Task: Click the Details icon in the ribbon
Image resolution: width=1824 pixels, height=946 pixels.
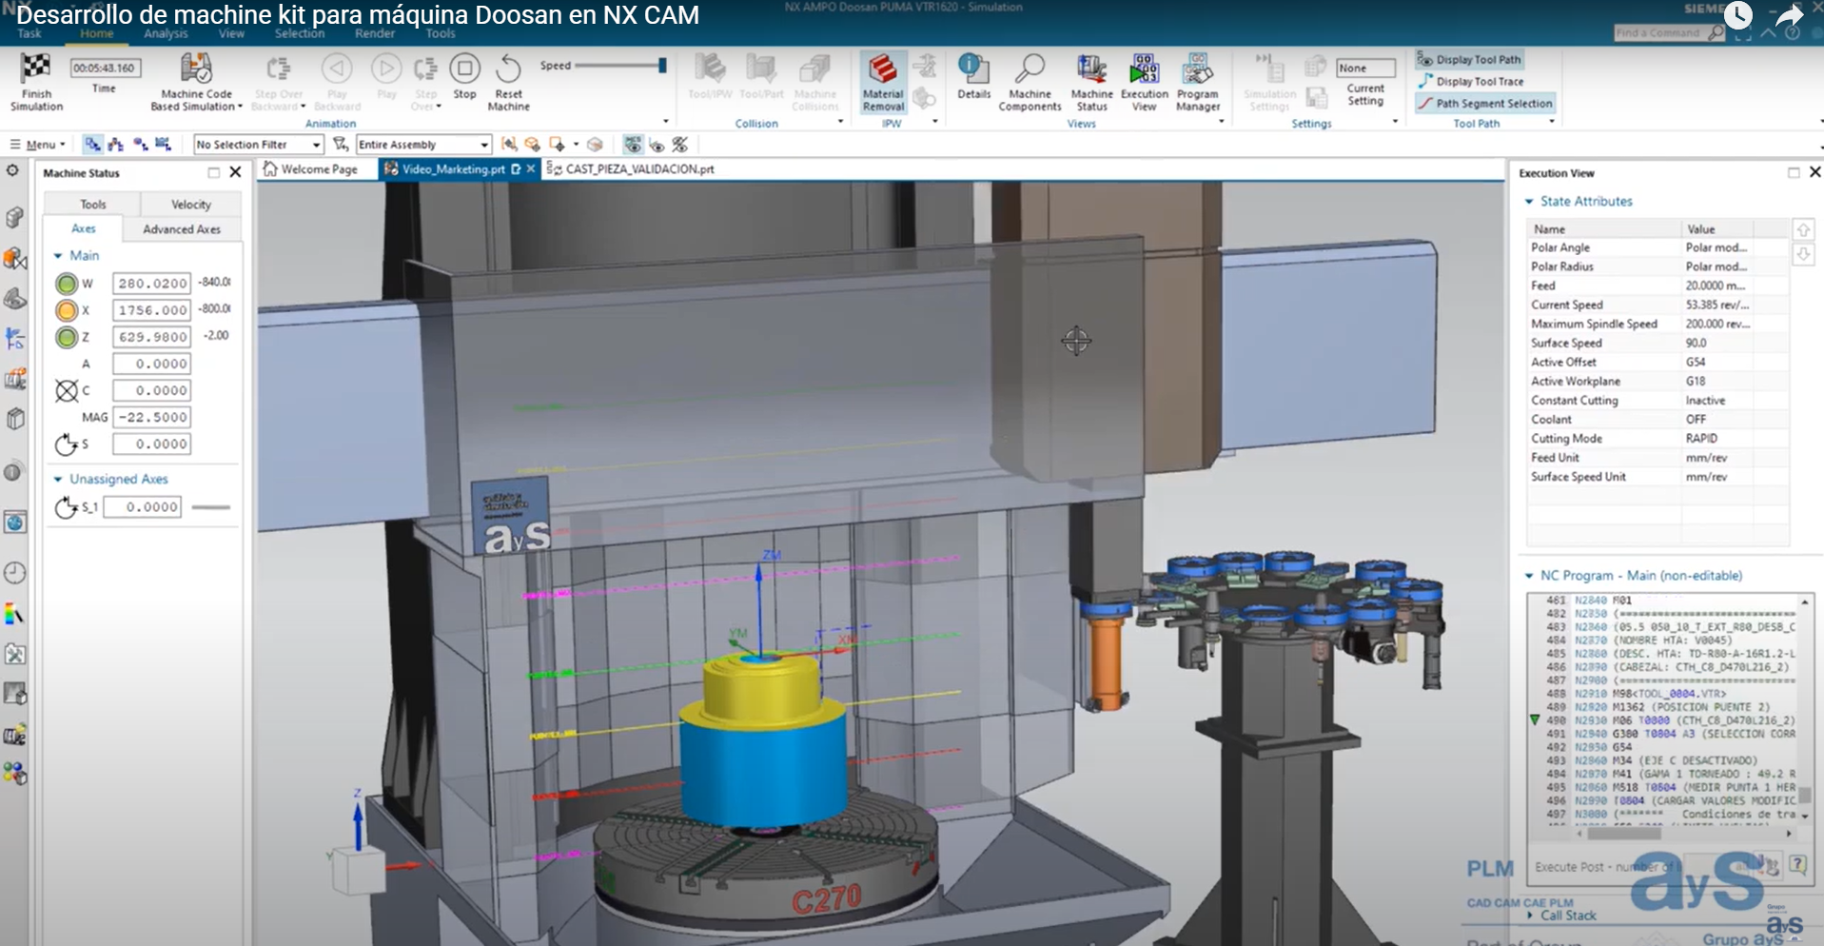Action: tap(972, 81)
